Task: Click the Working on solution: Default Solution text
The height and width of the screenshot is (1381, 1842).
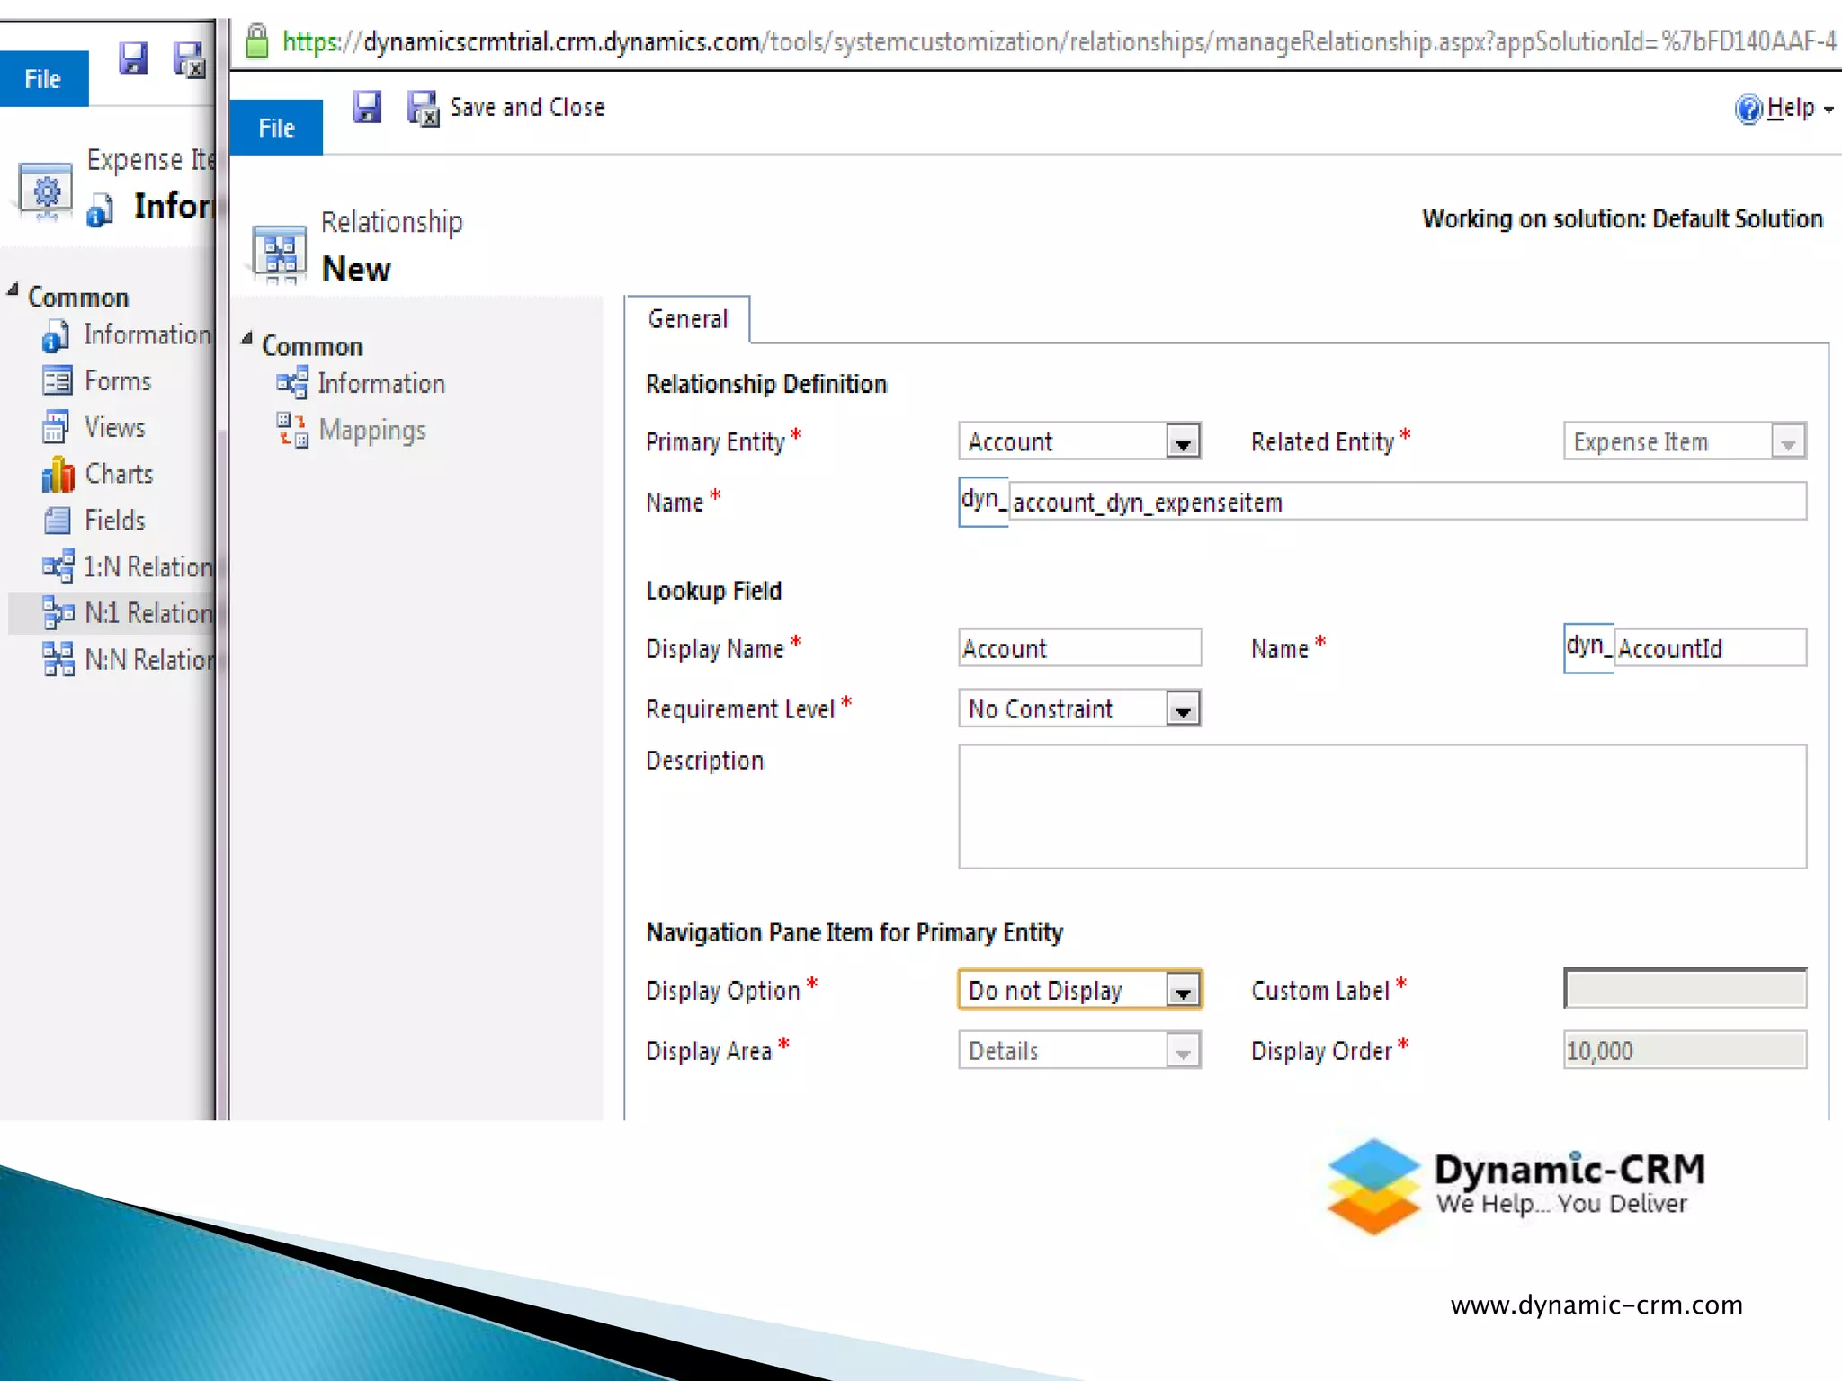Action: click(x=1623, y=218)
